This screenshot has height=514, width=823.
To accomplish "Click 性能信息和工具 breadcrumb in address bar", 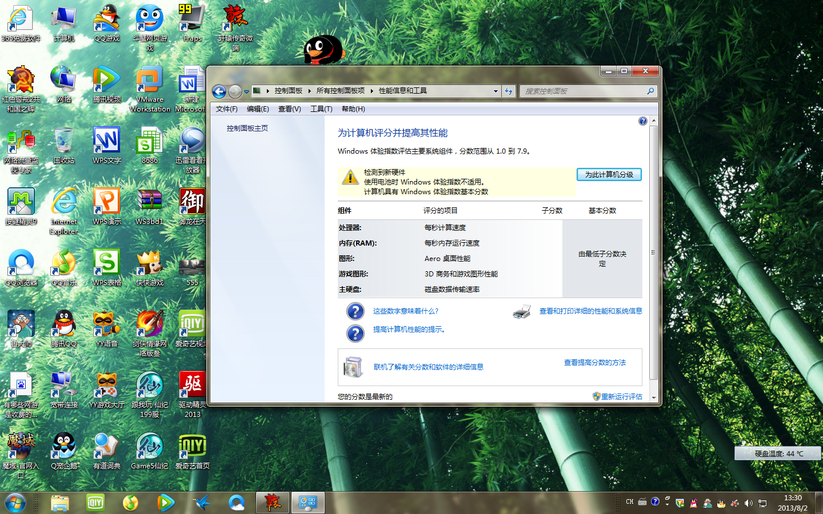I will [403, 91].
